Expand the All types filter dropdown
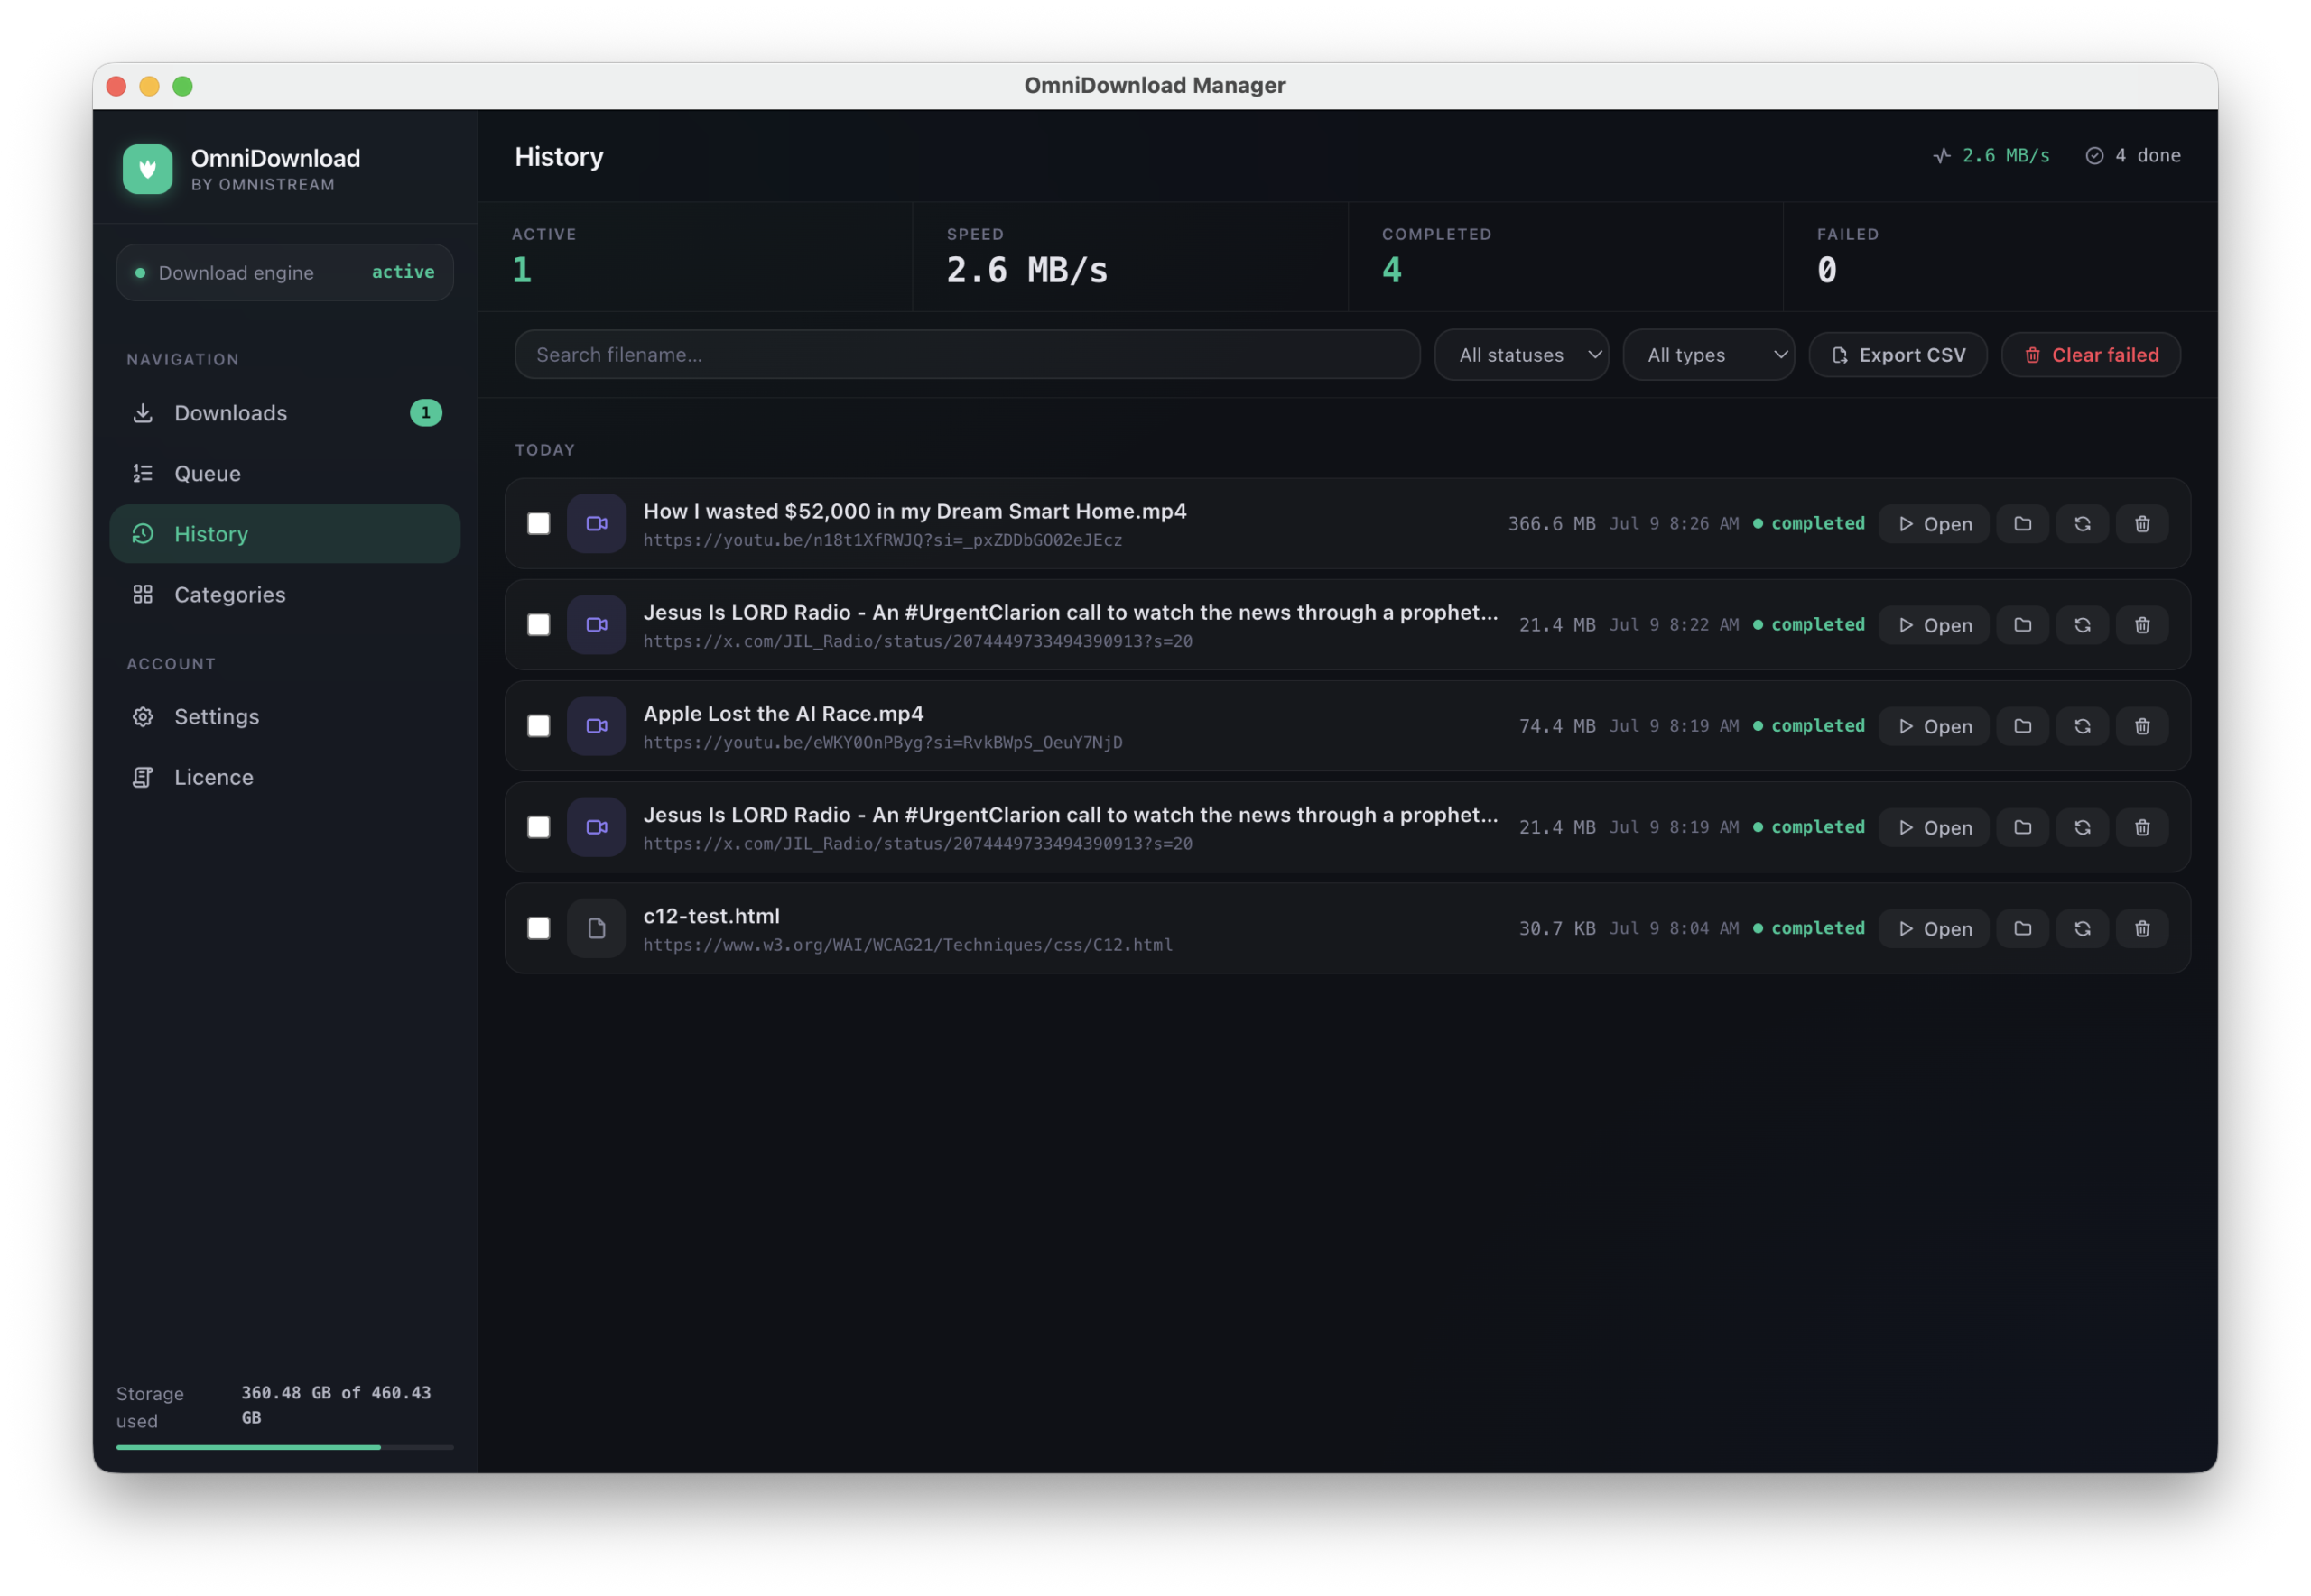The height and width of the screenshot is (1596, 2311). [1708, 355]
